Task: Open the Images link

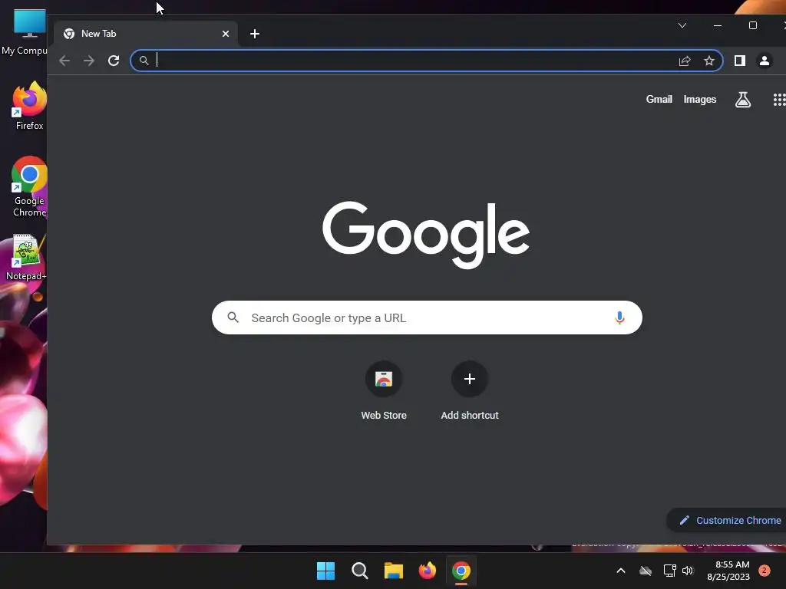Action: (x=700, y=99)
